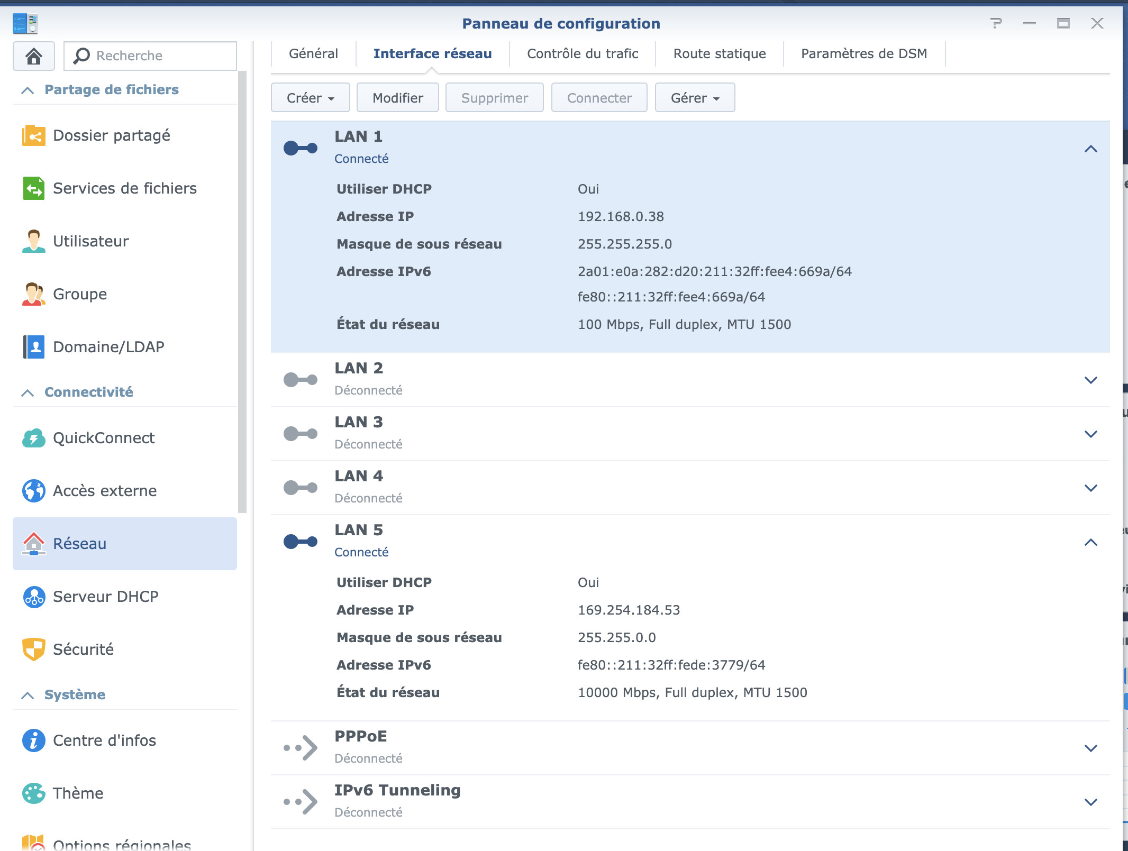Open Domaine/LDAP settings
Viewport: 1128px width, 851px height.
pyautogui.click(x=108, y=347)
